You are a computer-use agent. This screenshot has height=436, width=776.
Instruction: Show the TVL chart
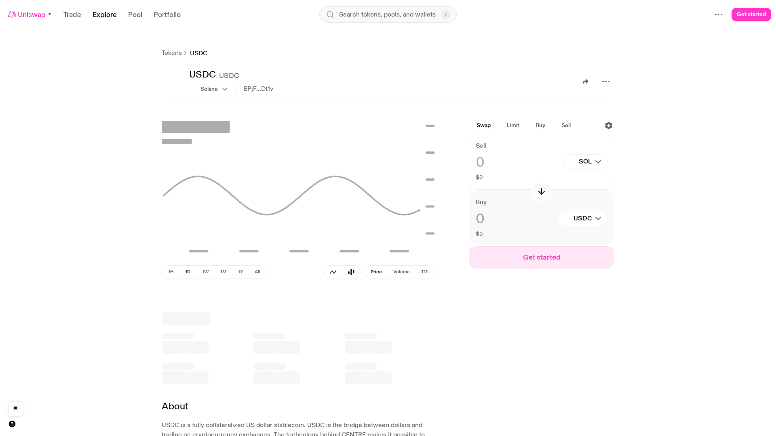pos(425,272)
